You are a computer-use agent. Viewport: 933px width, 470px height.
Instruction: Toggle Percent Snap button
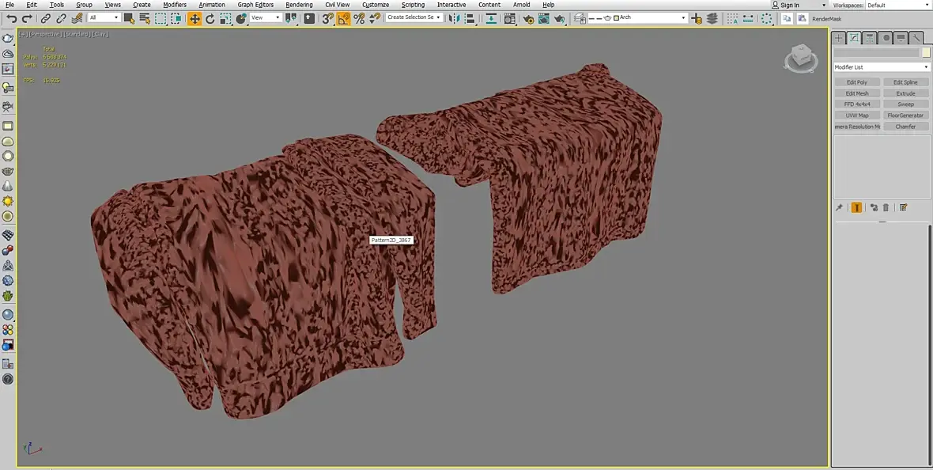[359, 18]
